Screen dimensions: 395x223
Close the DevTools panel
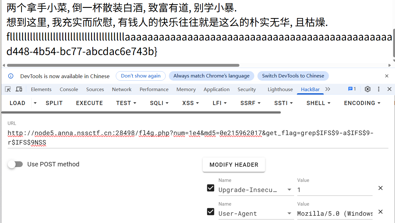390,89
